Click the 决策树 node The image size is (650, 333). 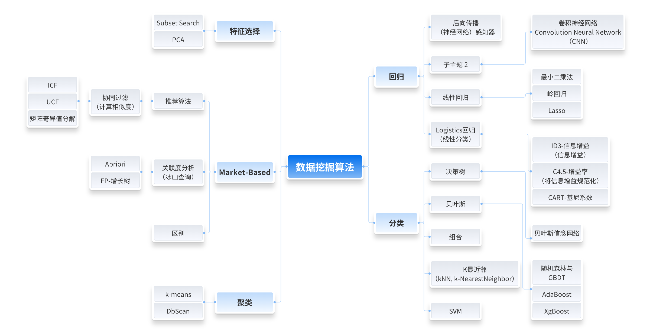tap(455, 172)
